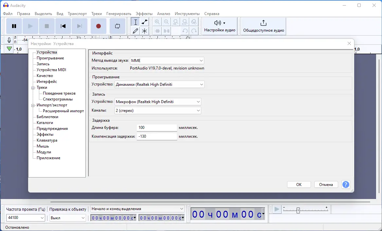Click the Компенсация задержки input field
The height and width of the screenshot is (231, 382).
point(157,136)
